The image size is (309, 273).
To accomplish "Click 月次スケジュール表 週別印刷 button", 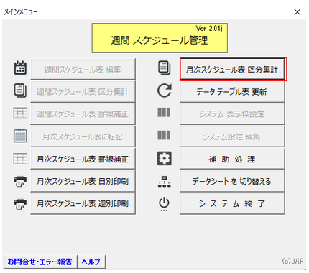I will pyautogui.click(x=83, y=203).
